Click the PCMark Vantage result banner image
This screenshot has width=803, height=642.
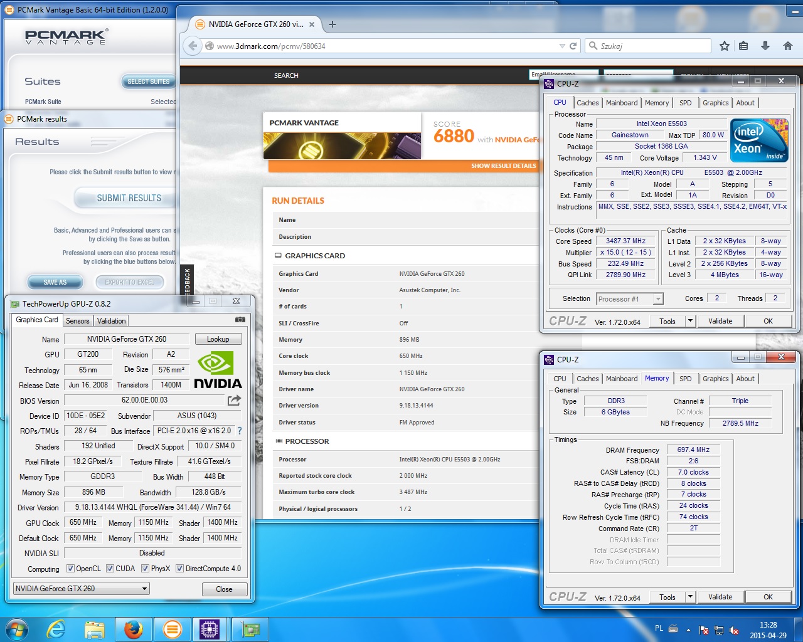(x=342, y=146)
